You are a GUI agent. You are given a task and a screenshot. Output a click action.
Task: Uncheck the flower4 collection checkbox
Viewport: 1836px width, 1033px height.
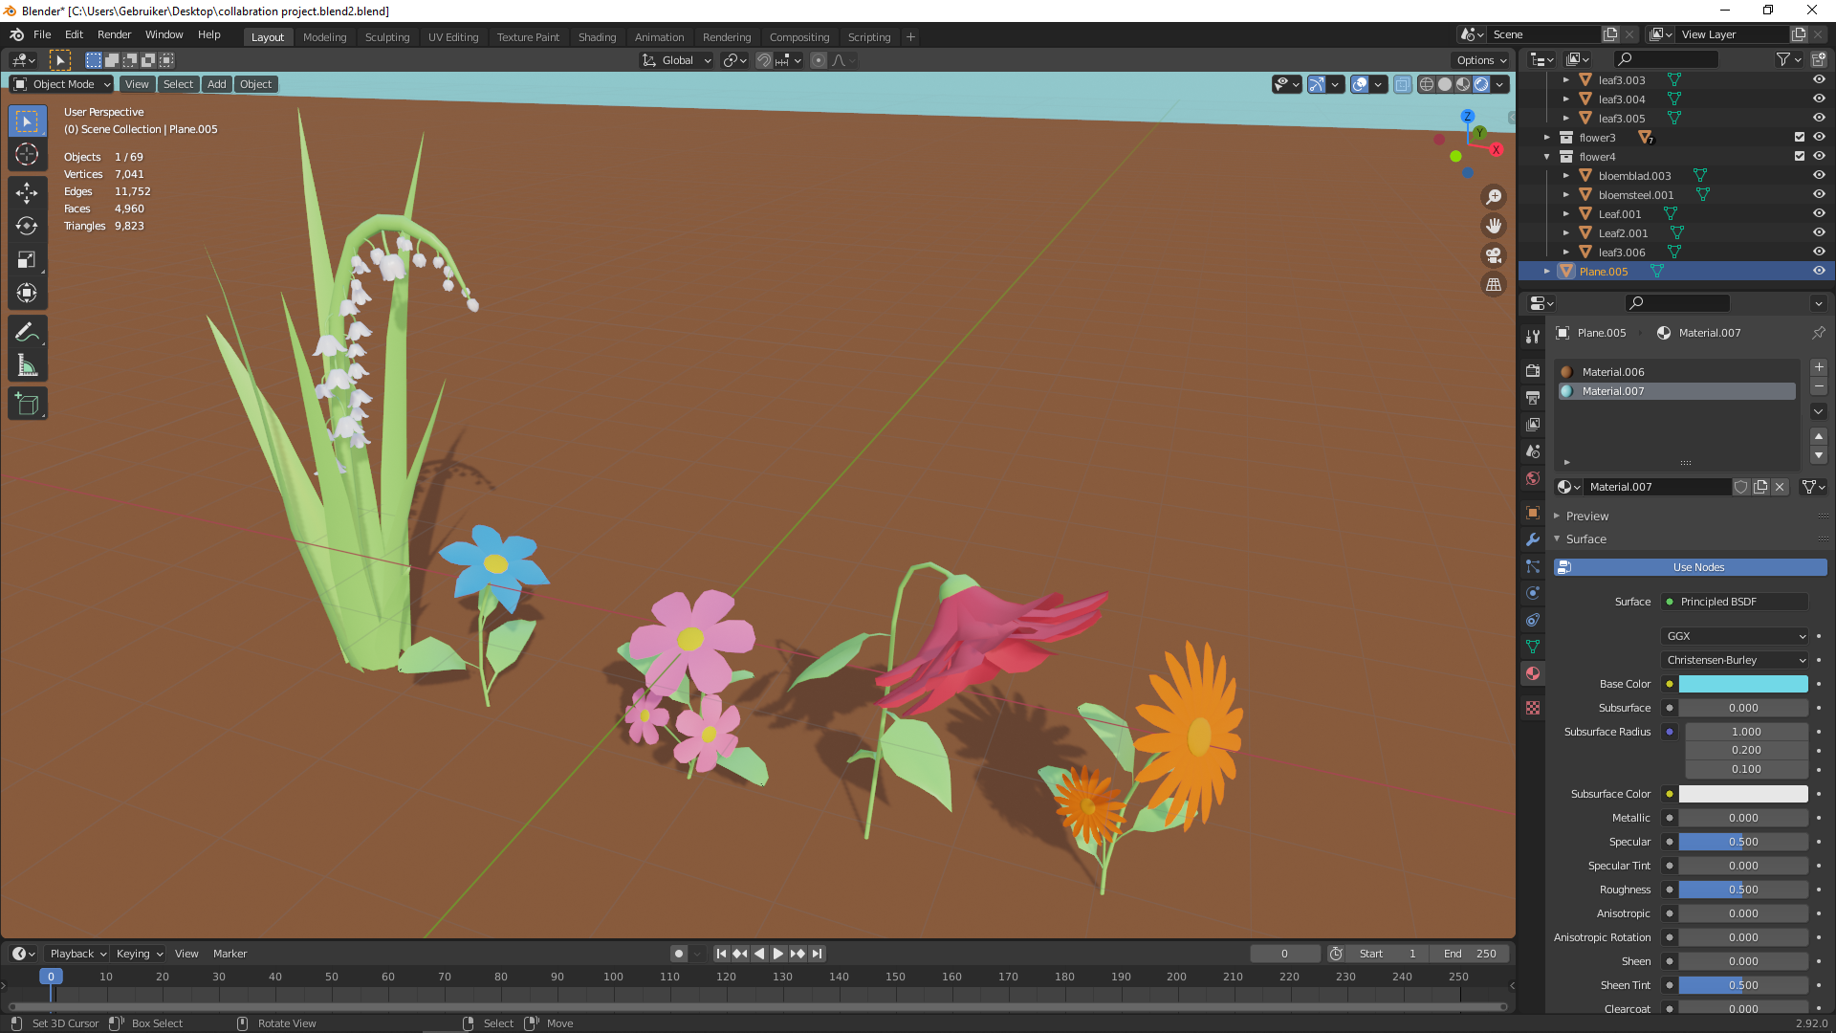pos(1799,157)
